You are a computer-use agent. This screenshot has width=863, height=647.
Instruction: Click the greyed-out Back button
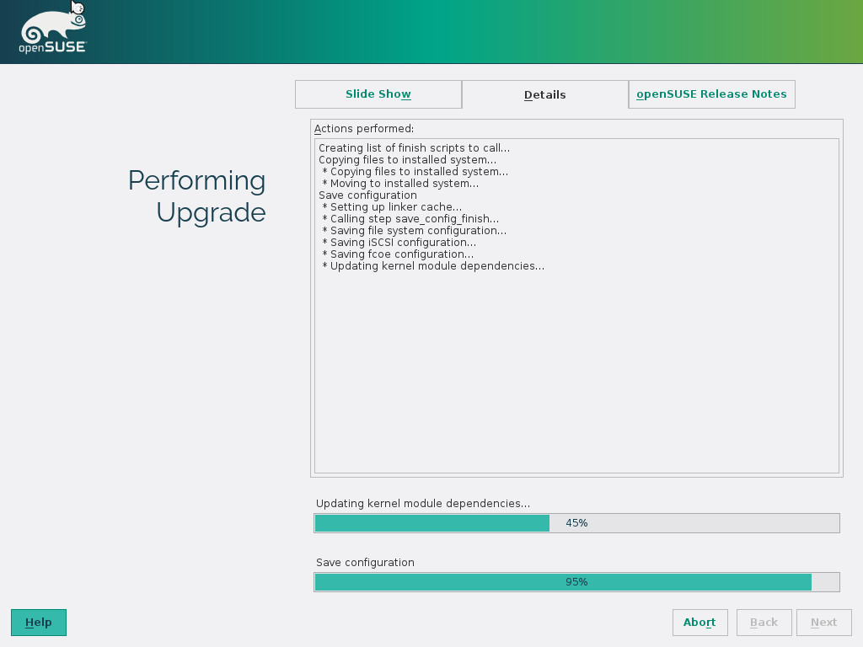tap(764, 623)
